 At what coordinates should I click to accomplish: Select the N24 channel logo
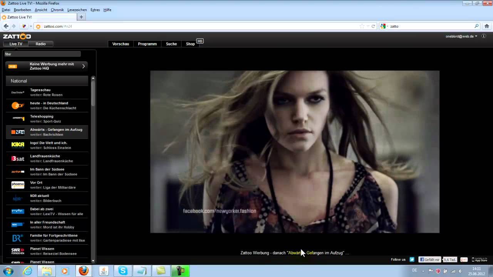(x=18, y=132)
